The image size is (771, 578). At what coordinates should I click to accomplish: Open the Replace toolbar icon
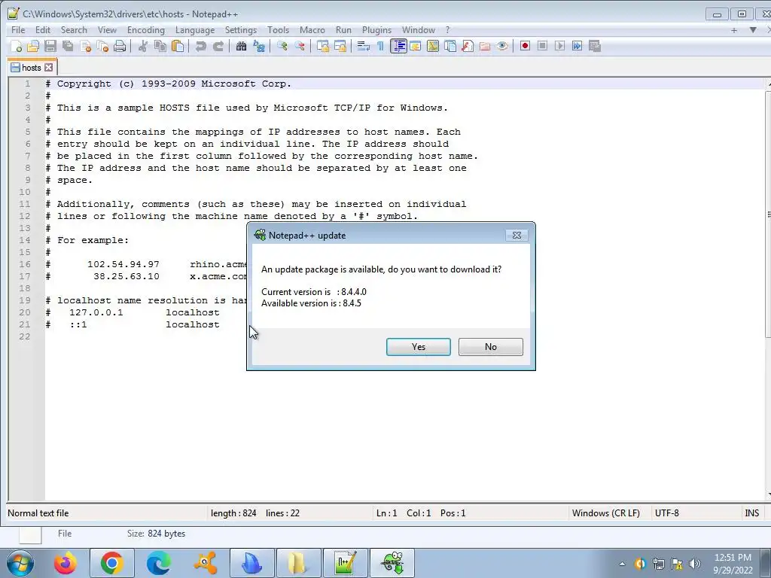pos(259,46)
